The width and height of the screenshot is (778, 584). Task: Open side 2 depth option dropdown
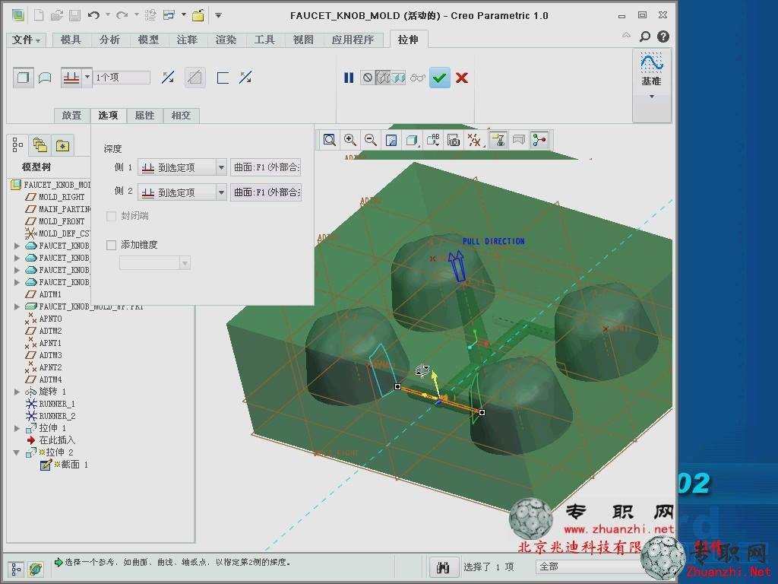tap(221, 192)
